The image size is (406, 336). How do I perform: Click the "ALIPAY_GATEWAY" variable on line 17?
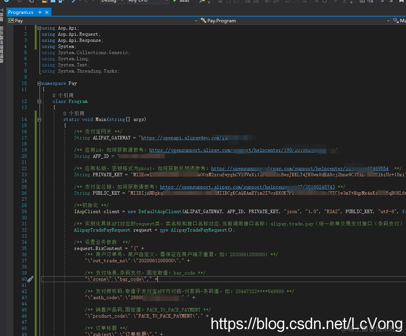pyautogui.click(x=112, y=138)
